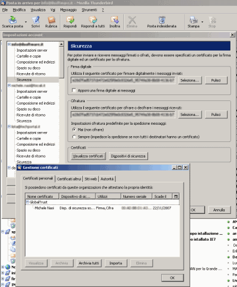Viewport: 237px width, 287px height.
Task: Click the Dispositivi di sicurezza button
Action: tap(128, 156)
